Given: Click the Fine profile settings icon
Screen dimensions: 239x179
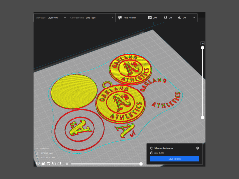Looking at the screenshot, I should [120, 18].
